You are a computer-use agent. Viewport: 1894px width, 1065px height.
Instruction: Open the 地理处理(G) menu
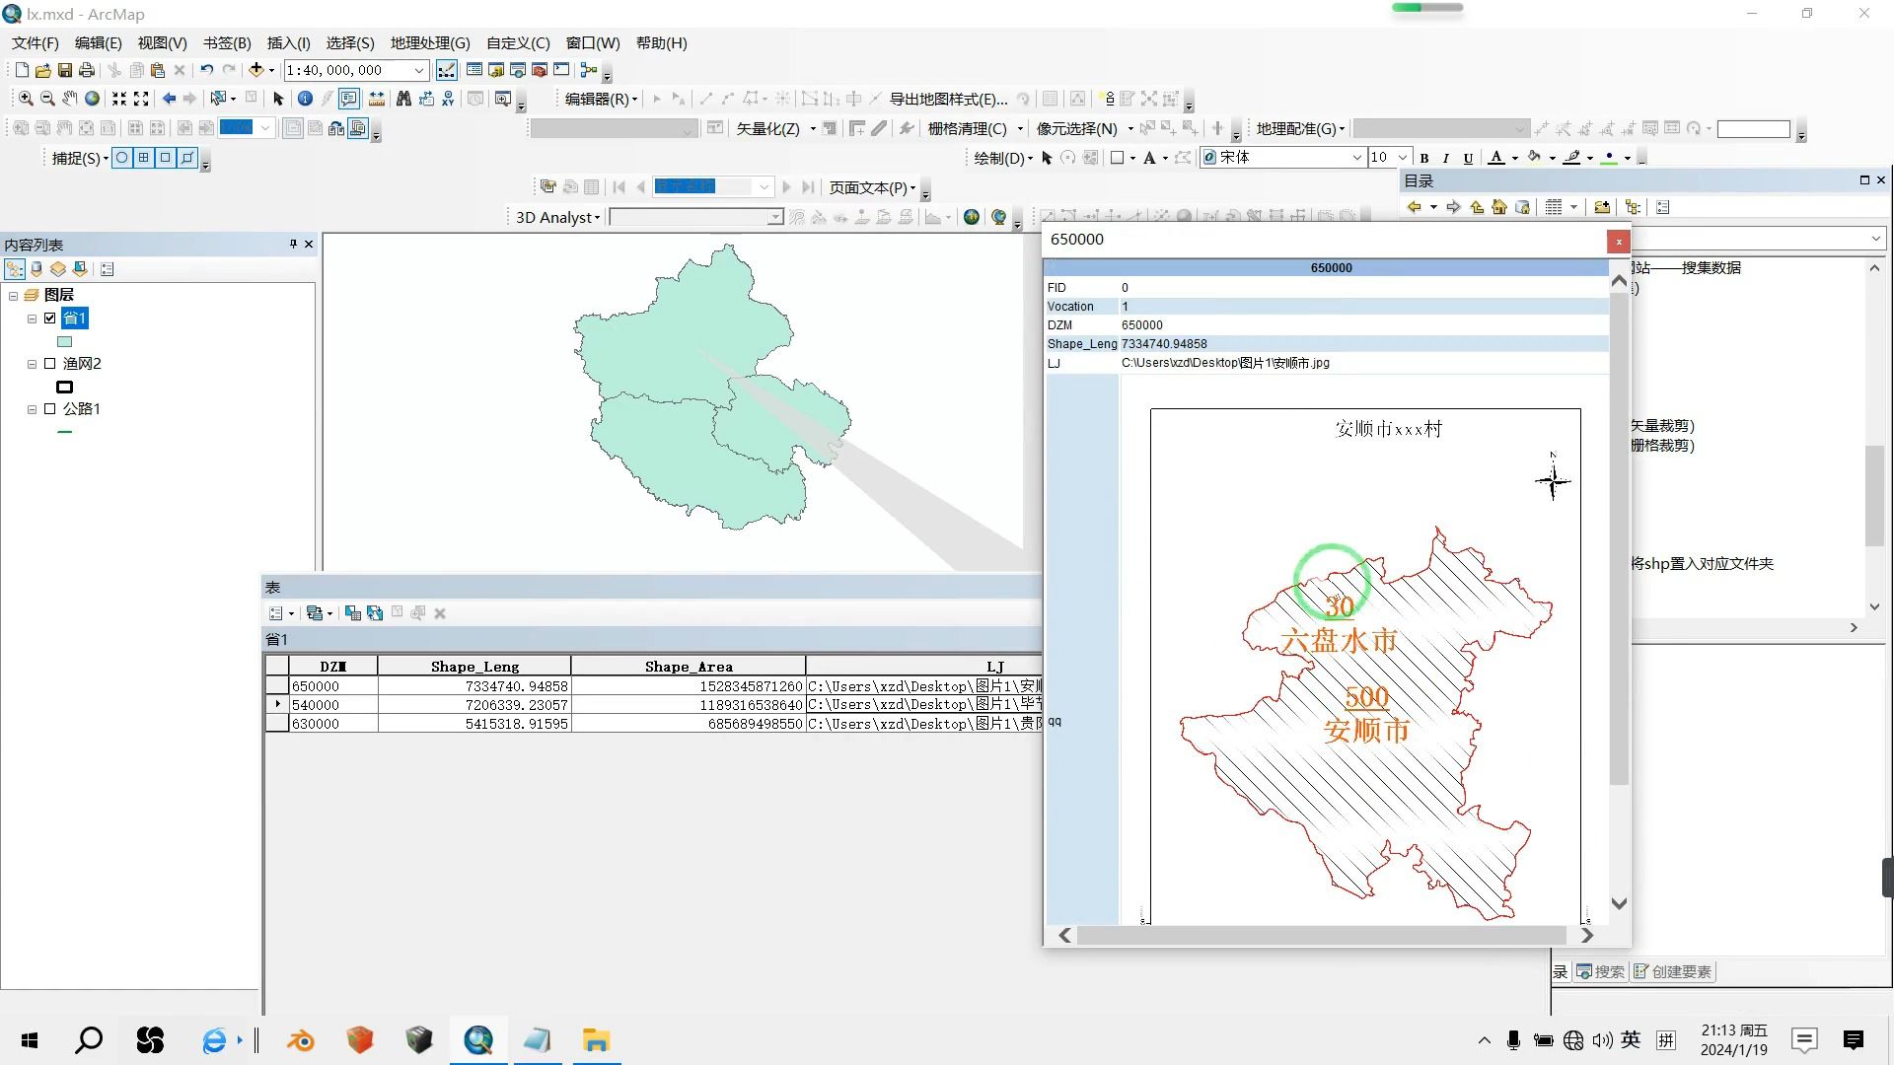[430, 43]
